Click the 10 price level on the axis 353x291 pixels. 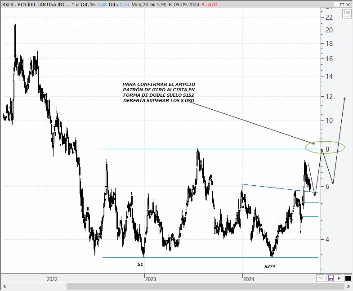tap(329, 120)
